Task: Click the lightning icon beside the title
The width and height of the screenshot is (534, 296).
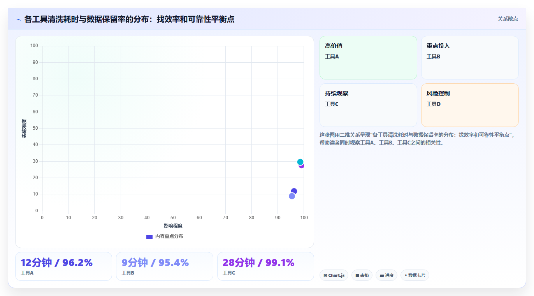Action: point(18,19)
